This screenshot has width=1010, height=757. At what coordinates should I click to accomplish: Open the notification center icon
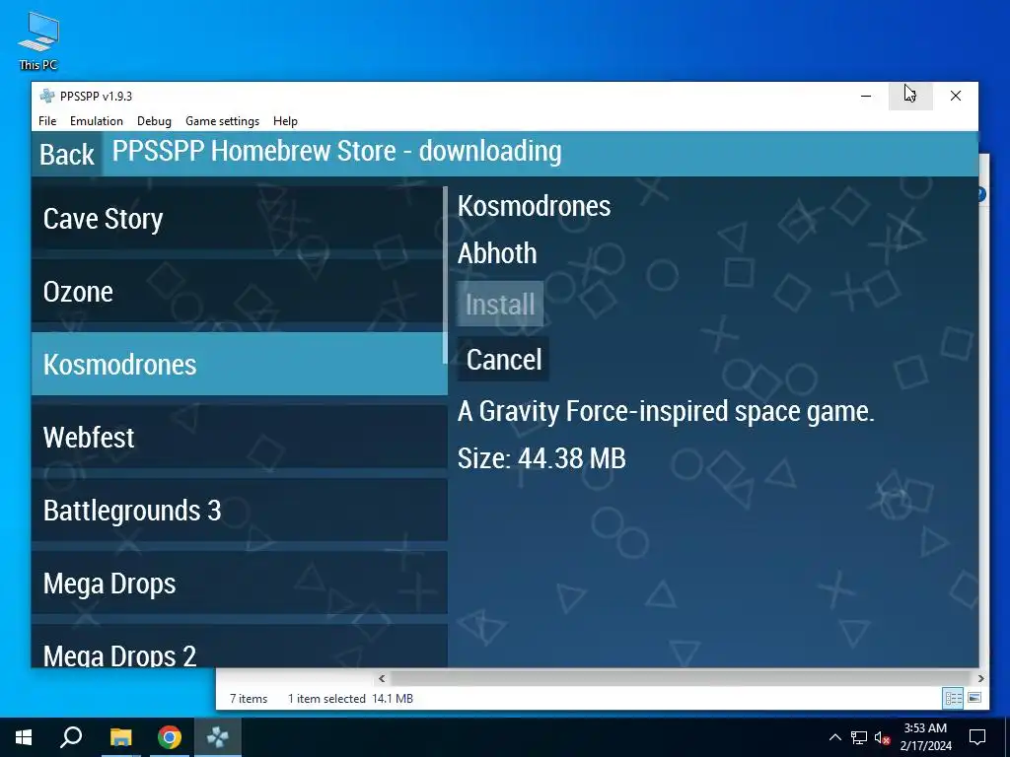[977, 737]
